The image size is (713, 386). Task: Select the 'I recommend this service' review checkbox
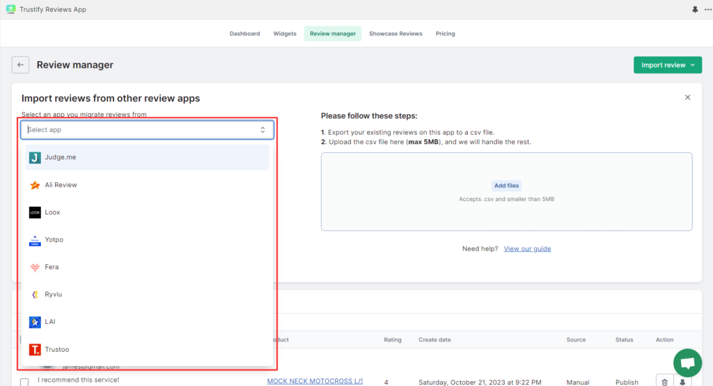24,383
